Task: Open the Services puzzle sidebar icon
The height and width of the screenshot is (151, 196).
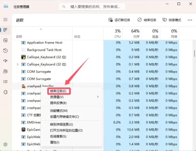Action: [5, 92]
